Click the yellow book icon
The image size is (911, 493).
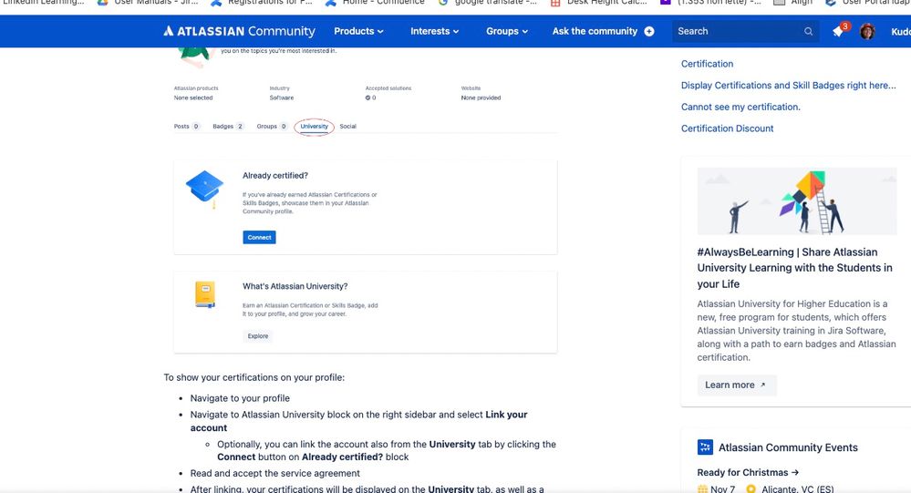(x=205, y=294)
